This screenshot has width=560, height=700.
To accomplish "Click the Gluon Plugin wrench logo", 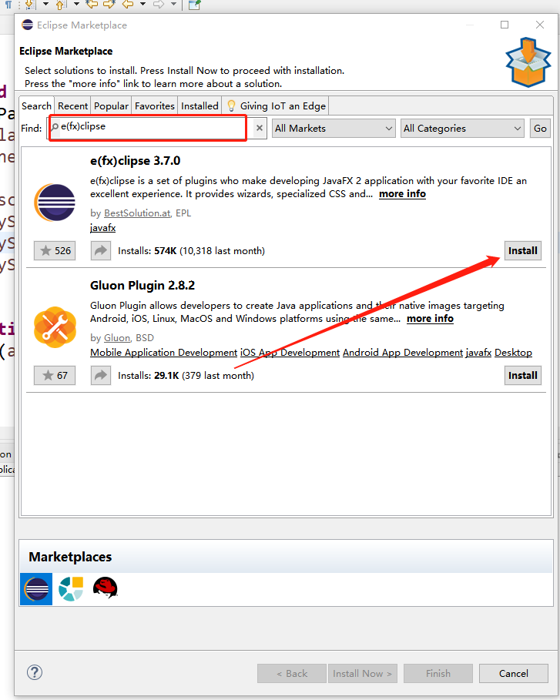I will coord(55,327).
